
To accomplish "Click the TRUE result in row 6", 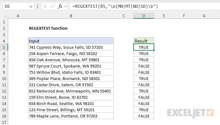I will tap(144, 53).
